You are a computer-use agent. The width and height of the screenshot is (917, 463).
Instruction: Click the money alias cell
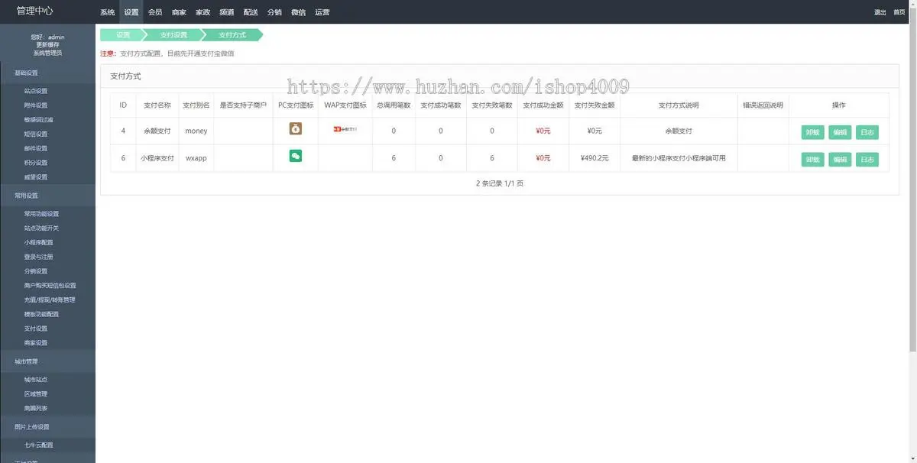[x=196, y=131]
